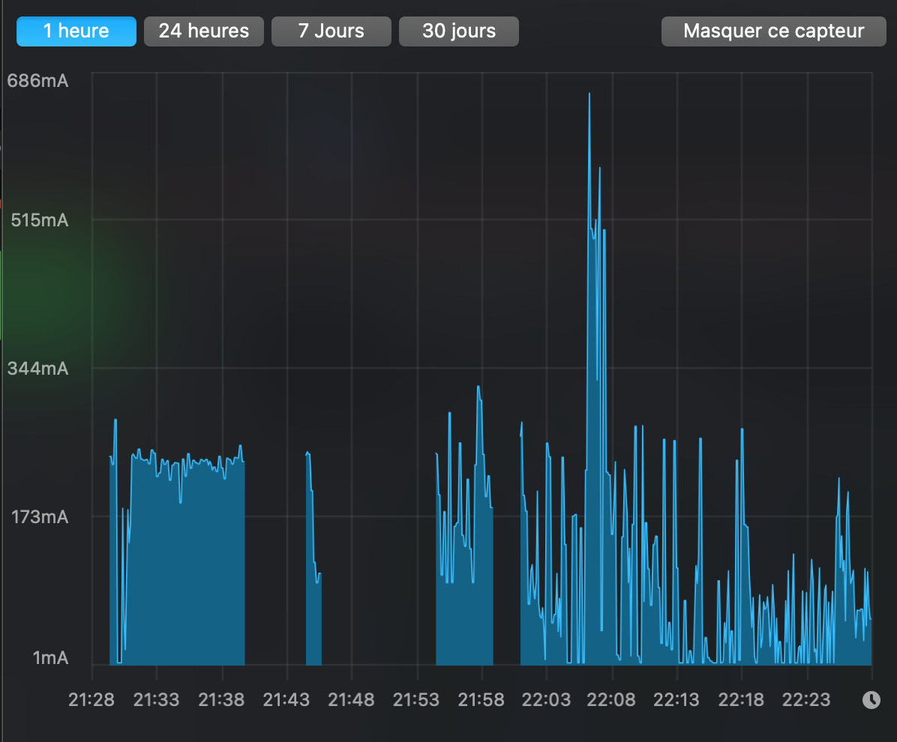This screenshot has width=897, height=742.
Task: Click the 22:23 timestamp on the x-axis
Action: [808, 699]
